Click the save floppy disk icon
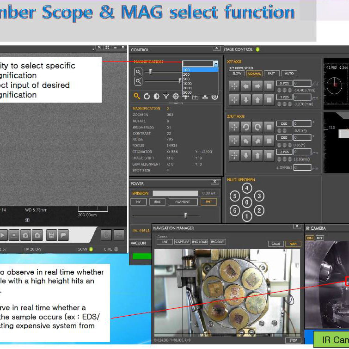This screenshot has height=349, width=349. click(51, 235)
